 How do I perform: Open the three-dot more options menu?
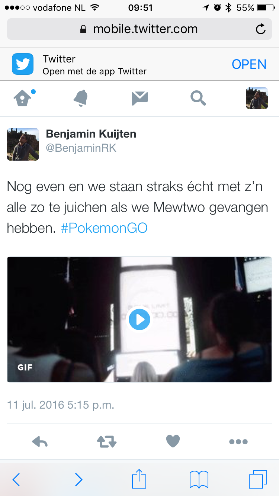click(x=238, y=442)
